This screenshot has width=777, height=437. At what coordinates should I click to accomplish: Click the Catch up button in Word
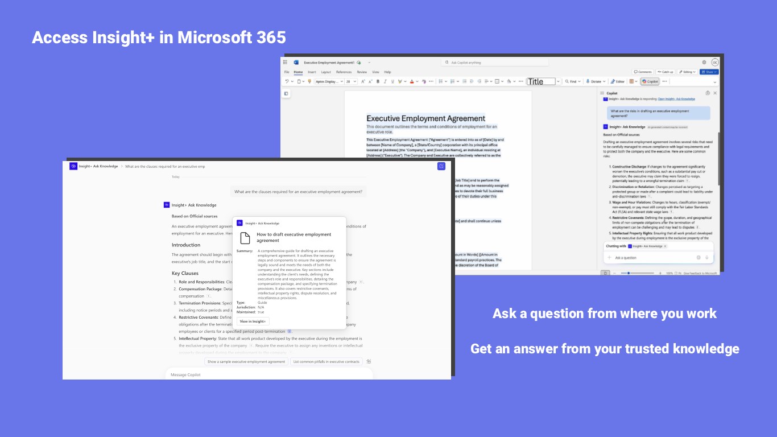[665, 72]
